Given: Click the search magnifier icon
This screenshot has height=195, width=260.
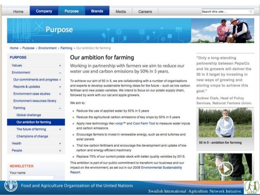Looking at the screenshot, I should click(x=251, y=11).
